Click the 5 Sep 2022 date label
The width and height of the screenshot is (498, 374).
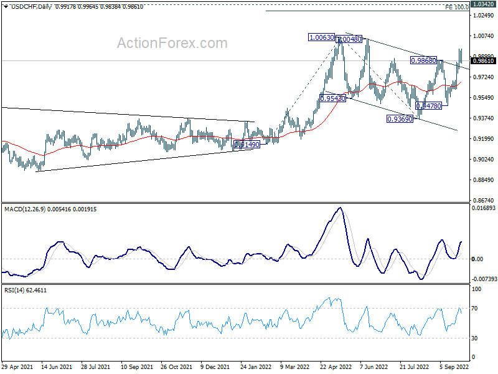point(453,368)
